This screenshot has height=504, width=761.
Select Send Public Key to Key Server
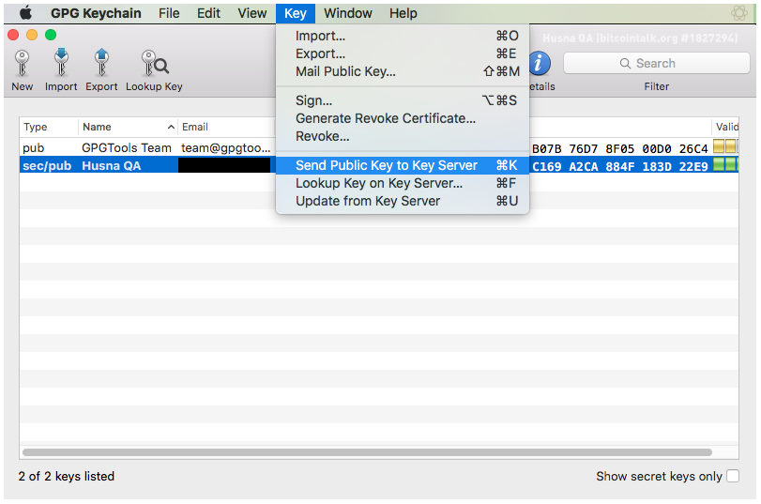click(x=403, y=165)
